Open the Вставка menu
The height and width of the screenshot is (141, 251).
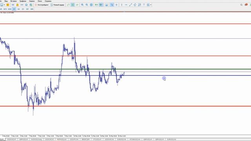13,1
